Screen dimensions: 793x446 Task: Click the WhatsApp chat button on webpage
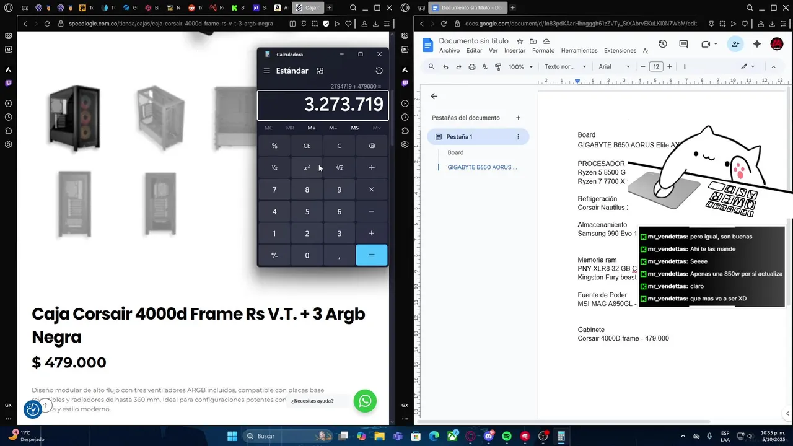coord(365,401)
